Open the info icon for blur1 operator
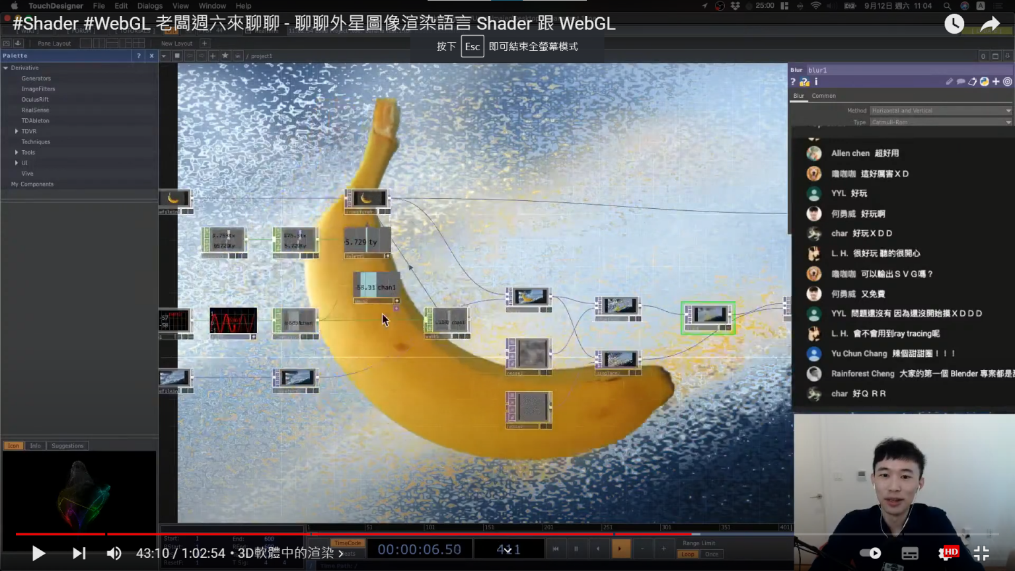This screenshot has height=571, width=1015. pos(816,81)
